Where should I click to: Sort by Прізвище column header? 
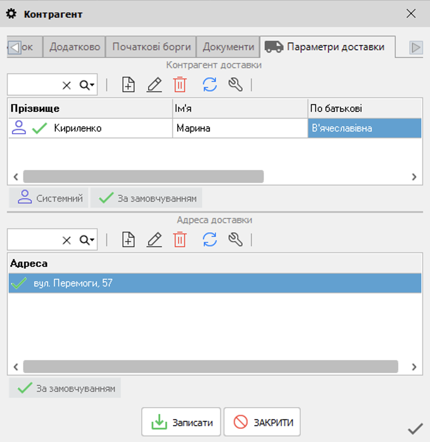pos(90,108)
